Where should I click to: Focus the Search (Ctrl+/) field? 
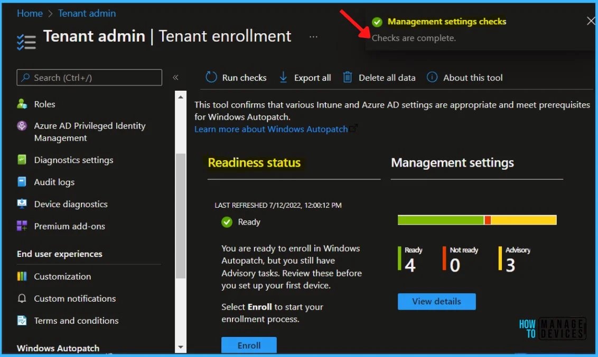89,78
